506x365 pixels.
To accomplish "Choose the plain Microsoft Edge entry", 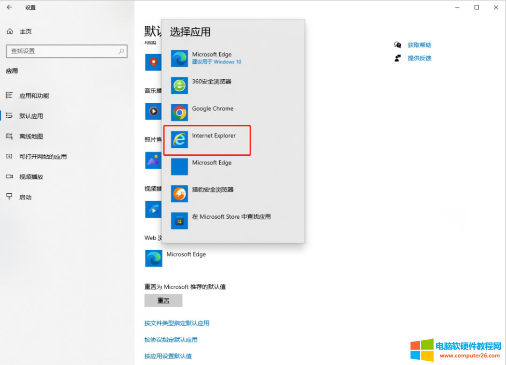I will (x=212, y=162).
